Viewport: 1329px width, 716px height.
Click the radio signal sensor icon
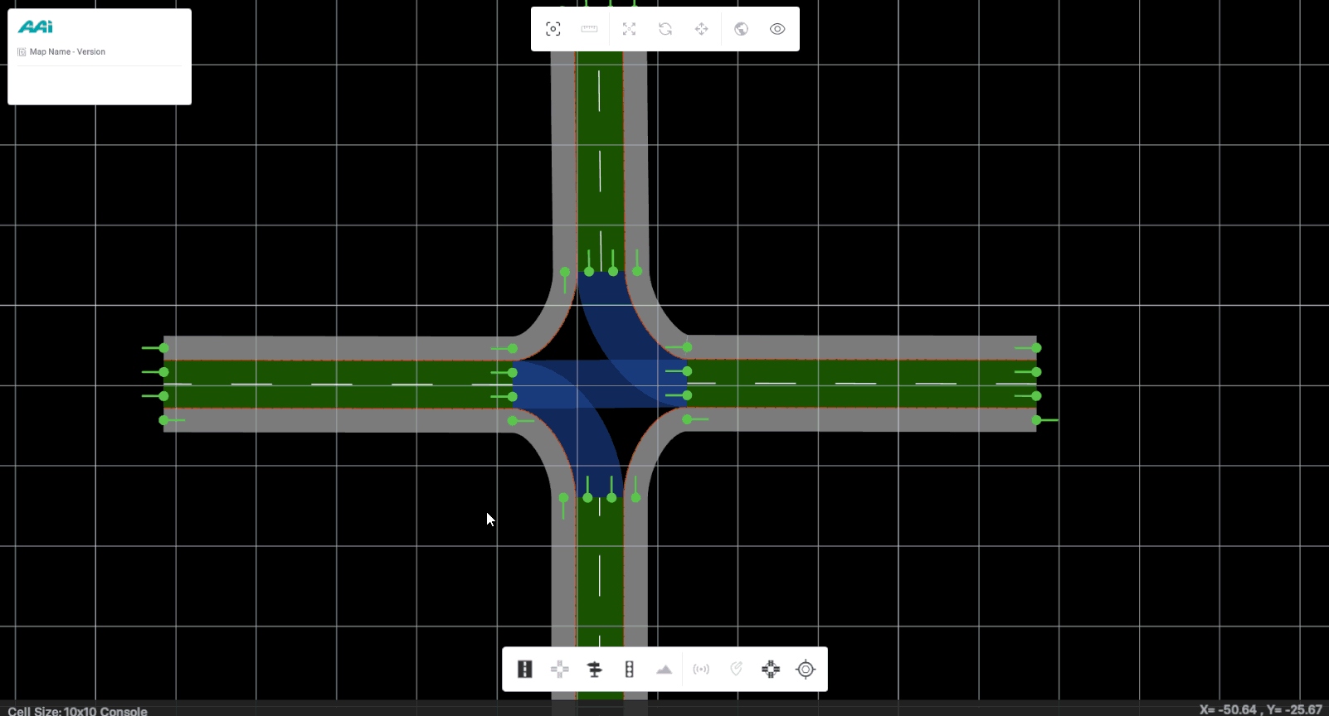click(701, 670)
